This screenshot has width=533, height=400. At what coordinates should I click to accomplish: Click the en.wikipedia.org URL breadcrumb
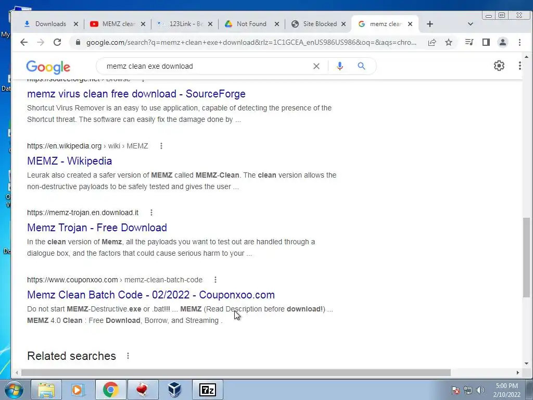(x=87, y=146)
